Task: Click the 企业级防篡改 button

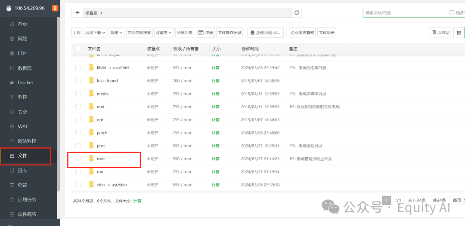Action: pos(302,33)
